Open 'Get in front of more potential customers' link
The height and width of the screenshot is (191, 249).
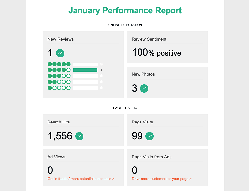click(x=81, y=179)
